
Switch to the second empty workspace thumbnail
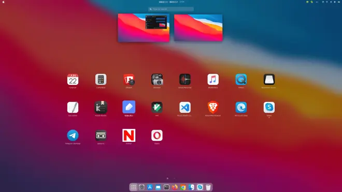click(198, 27)
